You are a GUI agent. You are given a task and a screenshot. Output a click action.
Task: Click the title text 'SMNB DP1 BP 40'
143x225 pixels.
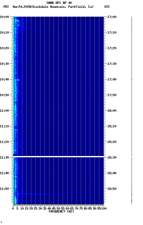pos(59,3)
